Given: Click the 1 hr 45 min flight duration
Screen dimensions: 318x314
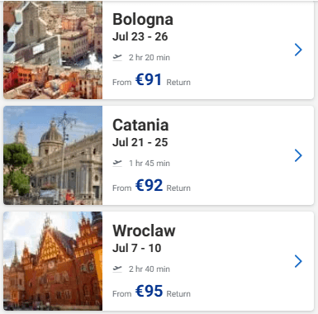Looking at the screenshot, I should click(150, 163).
